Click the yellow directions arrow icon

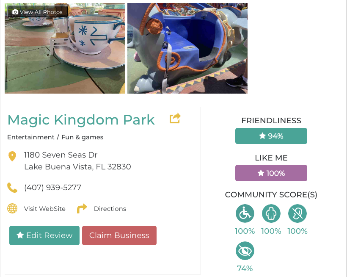point(82,208)
